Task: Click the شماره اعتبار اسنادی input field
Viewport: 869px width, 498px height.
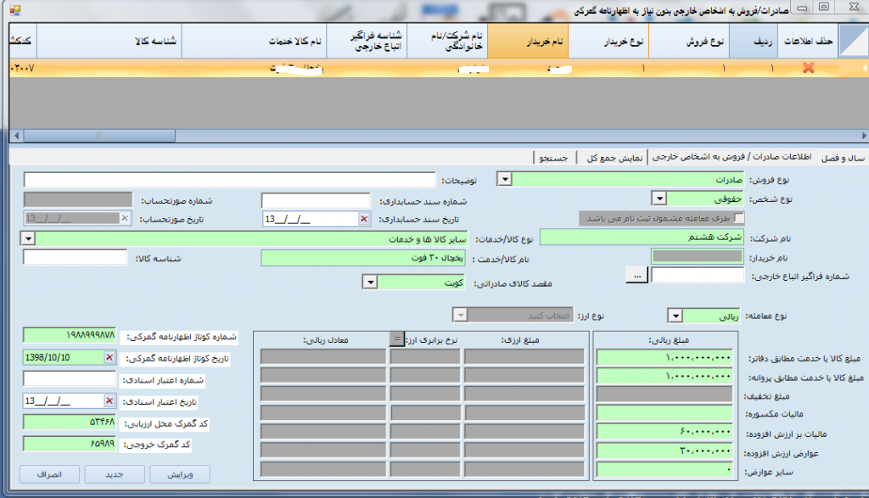Action: (70, 379)
